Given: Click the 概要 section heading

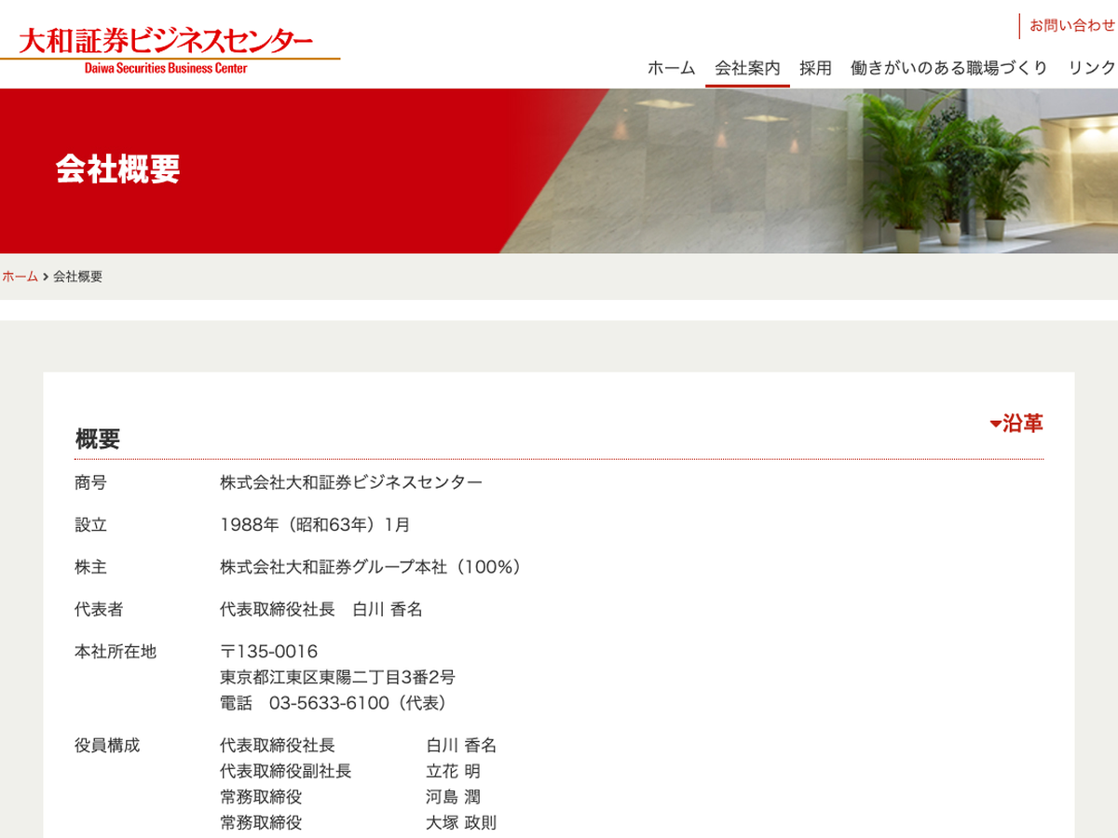Looking at the screenshot, I should pos(98,439).
